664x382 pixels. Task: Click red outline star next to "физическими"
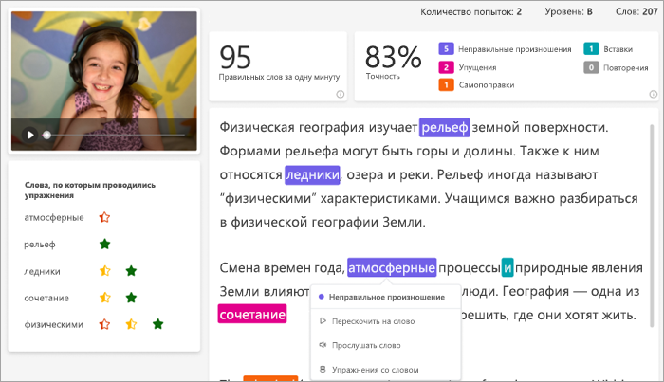(104, 324)
